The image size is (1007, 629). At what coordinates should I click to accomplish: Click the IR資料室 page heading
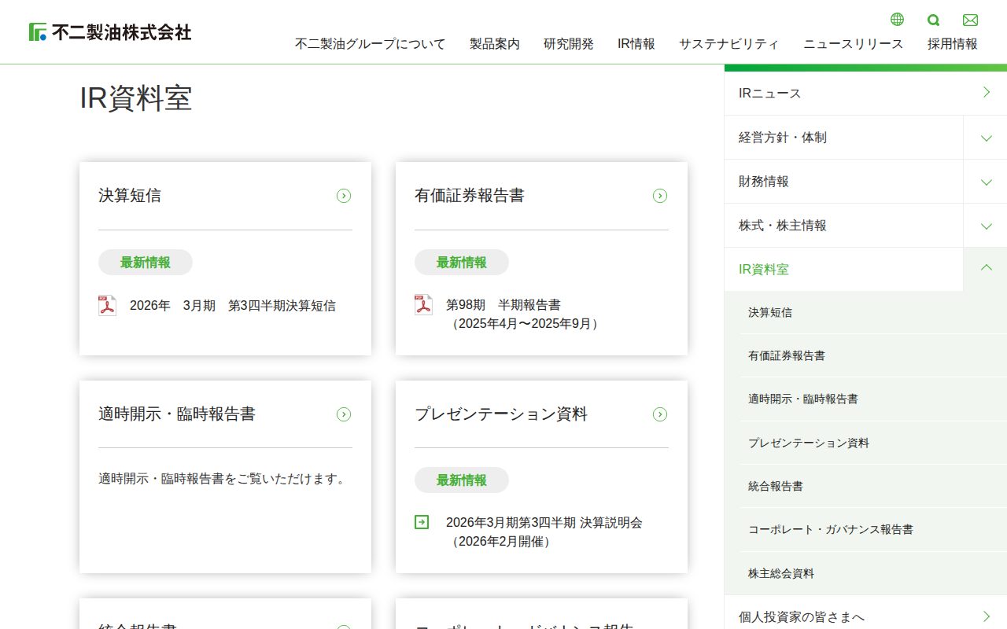(x=136, y=99)
